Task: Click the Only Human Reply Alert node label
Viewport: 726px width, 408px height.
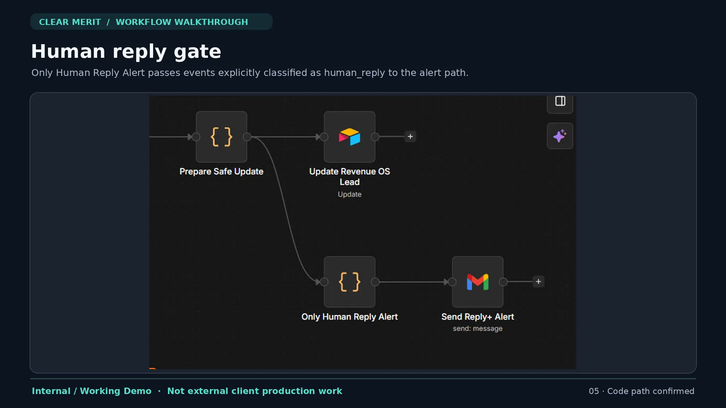Action: pos(349,317)
